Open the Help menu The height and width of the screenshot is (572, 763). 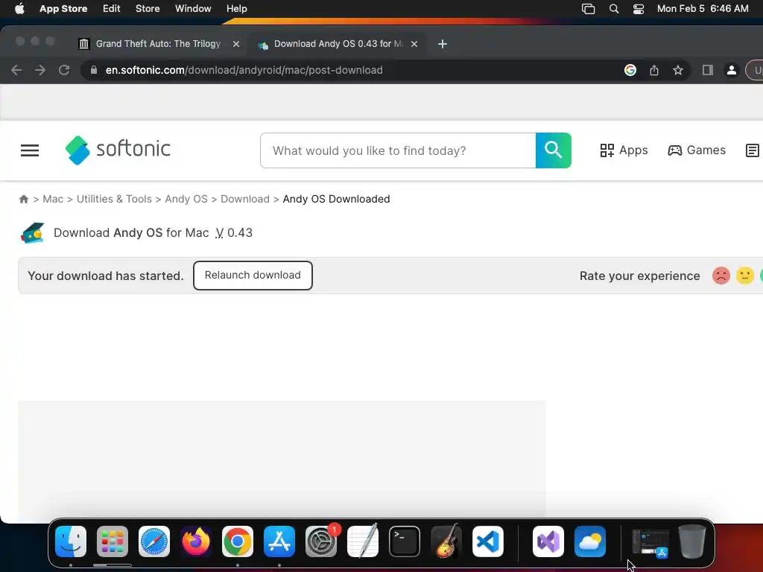[236, 9]
